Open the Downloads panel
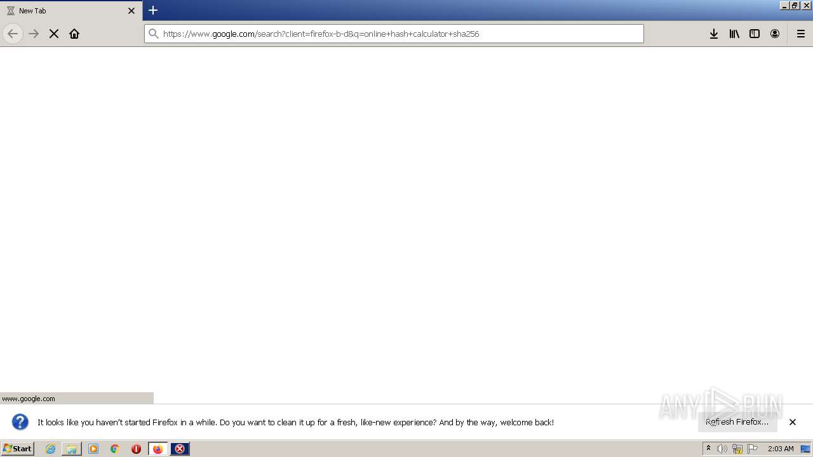 point(714,34)
